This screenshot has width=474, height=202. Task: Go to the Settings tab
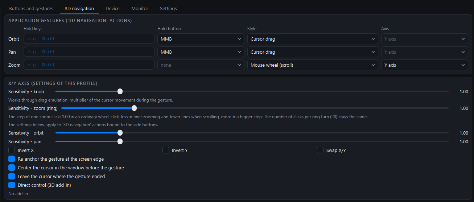[168, 8]
